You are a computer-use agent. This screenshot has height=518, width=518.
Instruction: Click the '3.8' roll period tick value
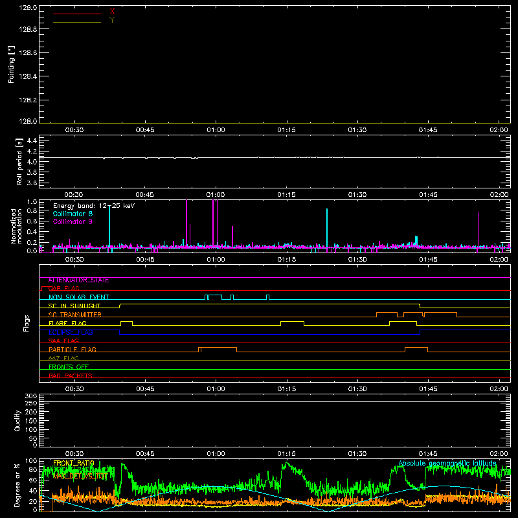tap(32, 172)
